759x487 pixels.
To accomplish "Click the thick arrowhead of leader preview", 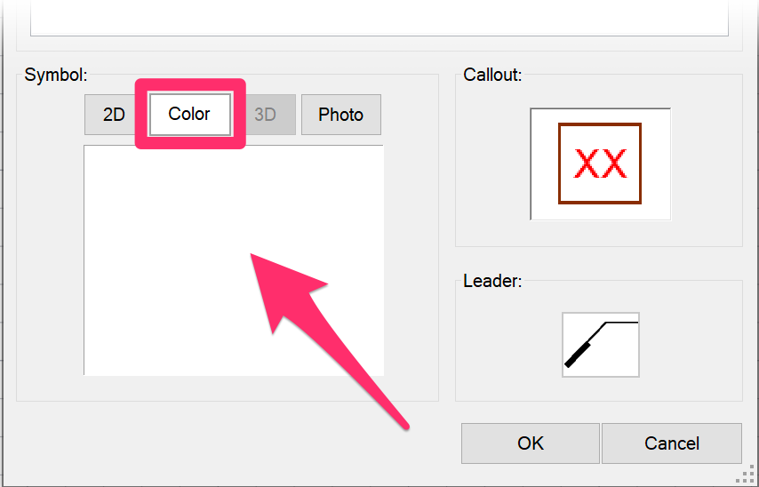I will (579, 355).
